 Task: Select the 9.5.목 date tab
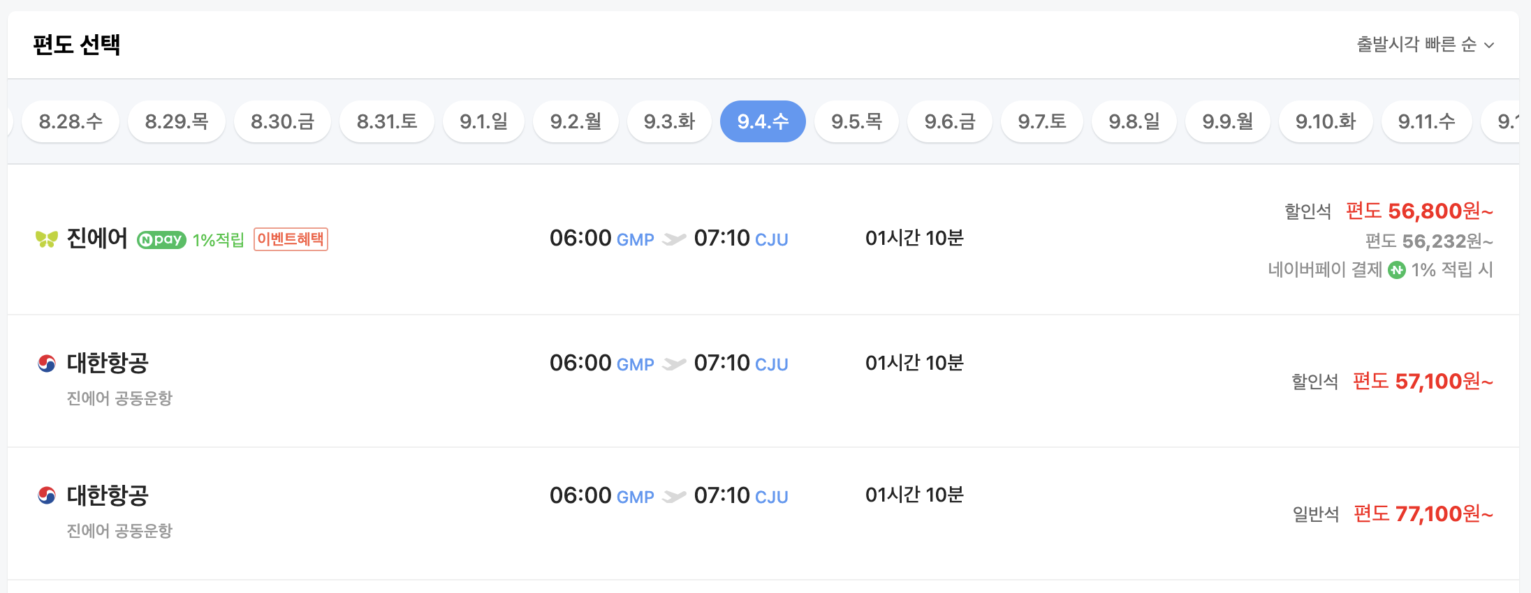point(856,121)
